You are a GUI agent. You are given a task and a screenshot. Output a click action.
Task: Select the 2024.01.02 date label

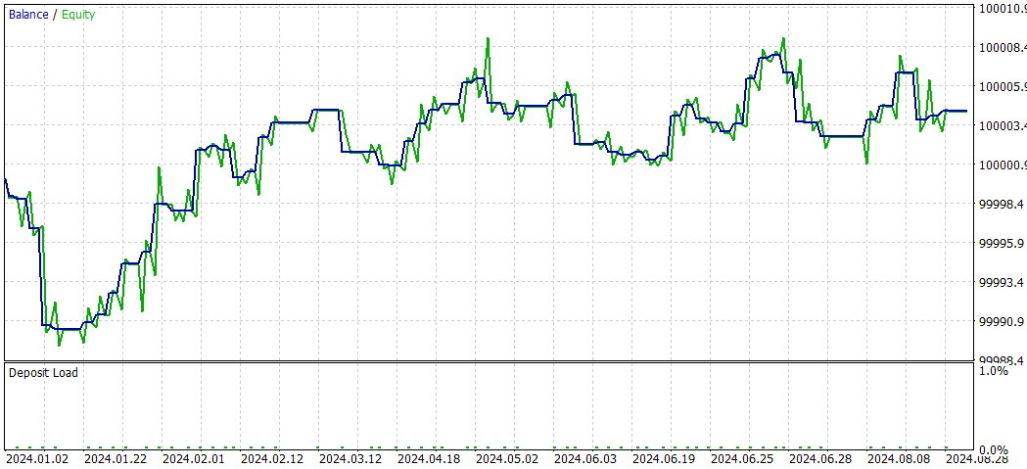coord(38,458)
